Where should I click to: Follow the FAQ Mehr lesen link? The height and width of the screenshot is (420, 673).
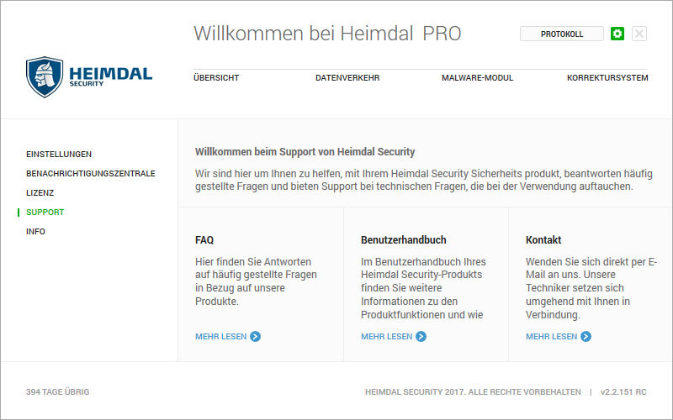click(x=220, y=337)
